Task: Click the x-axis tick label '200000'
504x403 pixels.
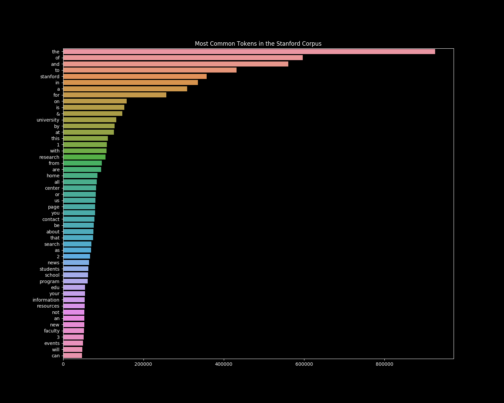Action: [x=143, y=364]
